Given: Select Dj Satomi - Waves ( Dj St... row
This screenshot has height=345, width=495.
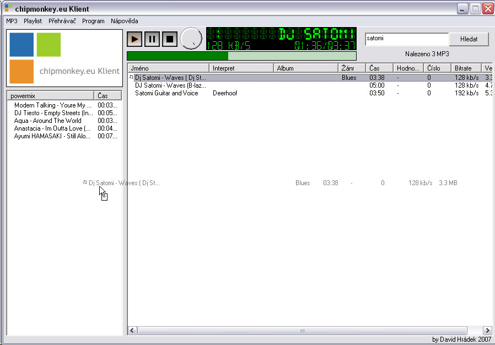Looking at the screenshot, I should click(x=310, y=78).
